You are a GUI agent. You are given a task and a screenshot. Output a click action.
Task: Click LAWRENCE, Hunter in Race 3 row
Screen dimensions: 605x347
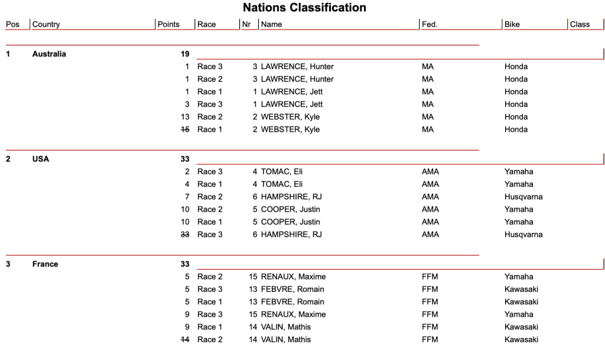point(297,66)
